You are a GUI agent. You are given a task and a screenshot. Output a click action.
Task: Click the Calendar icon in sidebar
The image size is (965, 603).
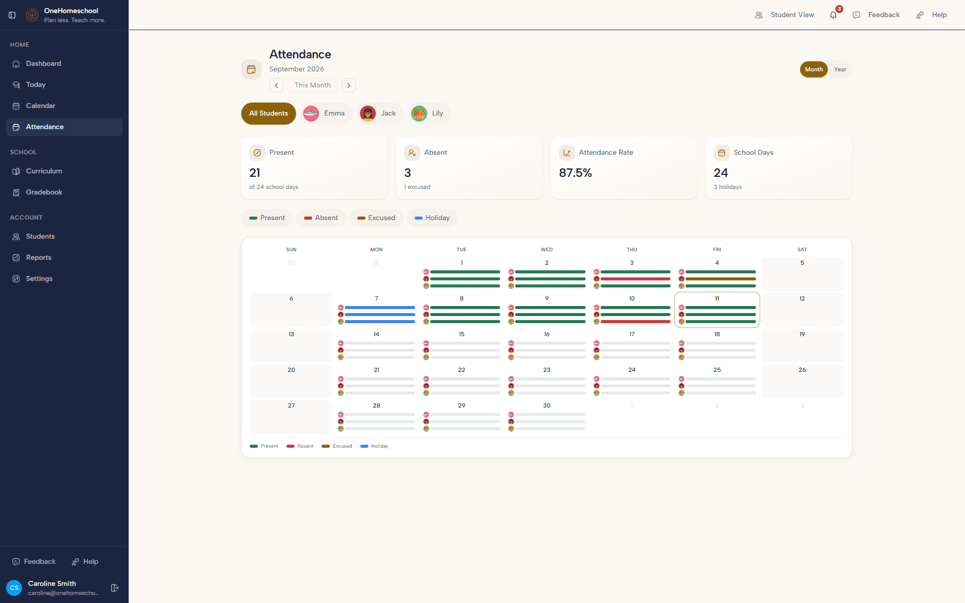tap(16, 106)
